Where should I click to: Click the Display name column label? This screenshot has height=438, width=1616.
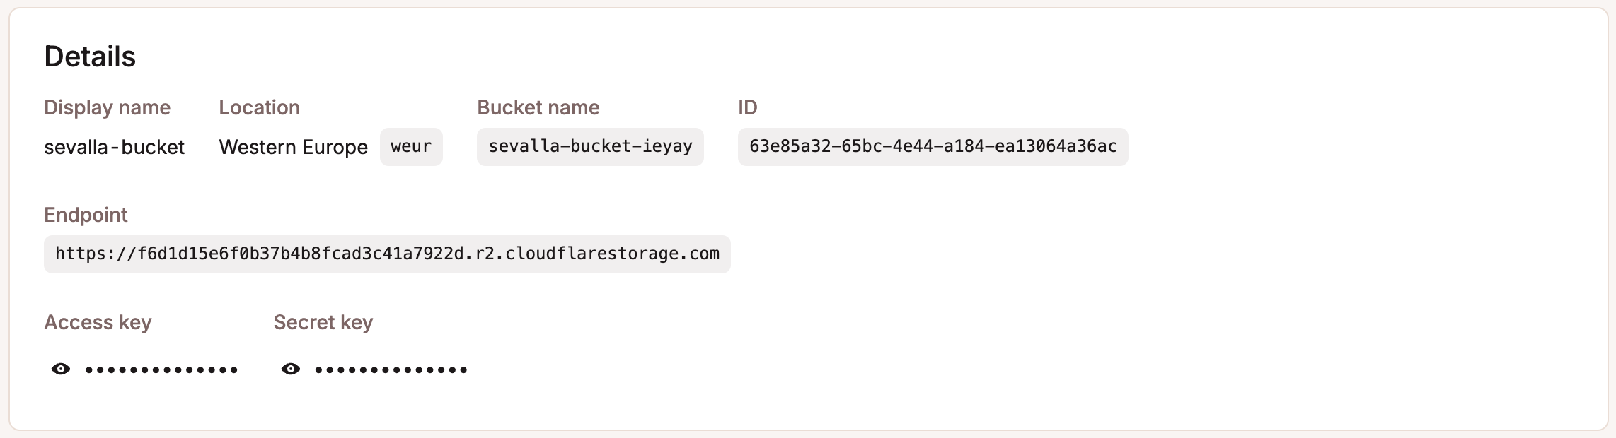108,107
